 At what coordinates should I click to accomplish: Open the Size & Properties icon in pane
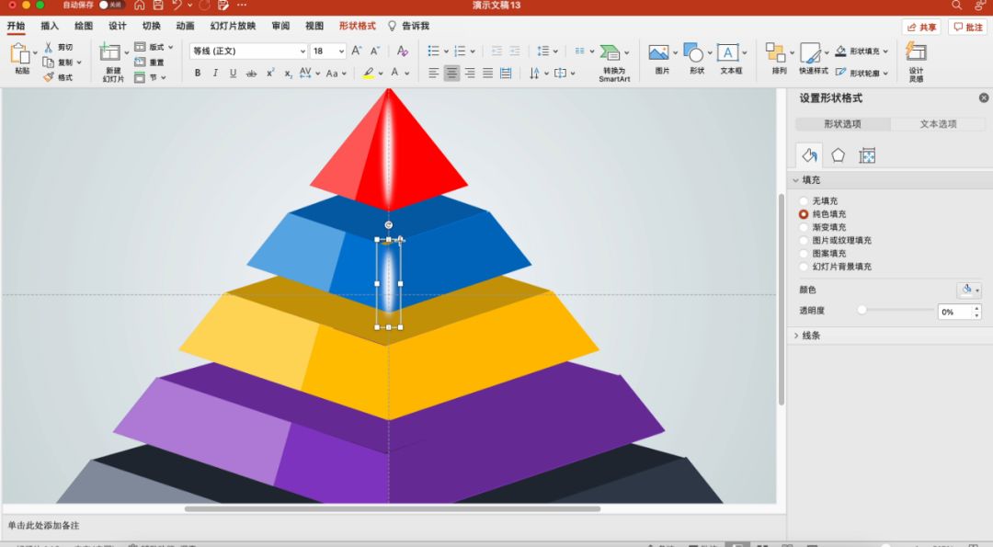tap(867, 155)
